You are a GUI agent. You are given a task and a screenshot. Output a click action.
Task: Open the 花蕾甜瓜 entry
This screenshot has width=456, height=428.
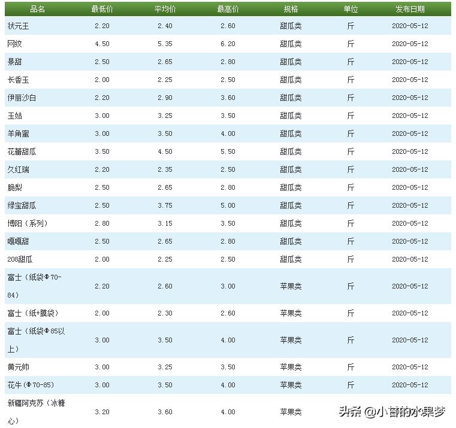tap(22, 152)
